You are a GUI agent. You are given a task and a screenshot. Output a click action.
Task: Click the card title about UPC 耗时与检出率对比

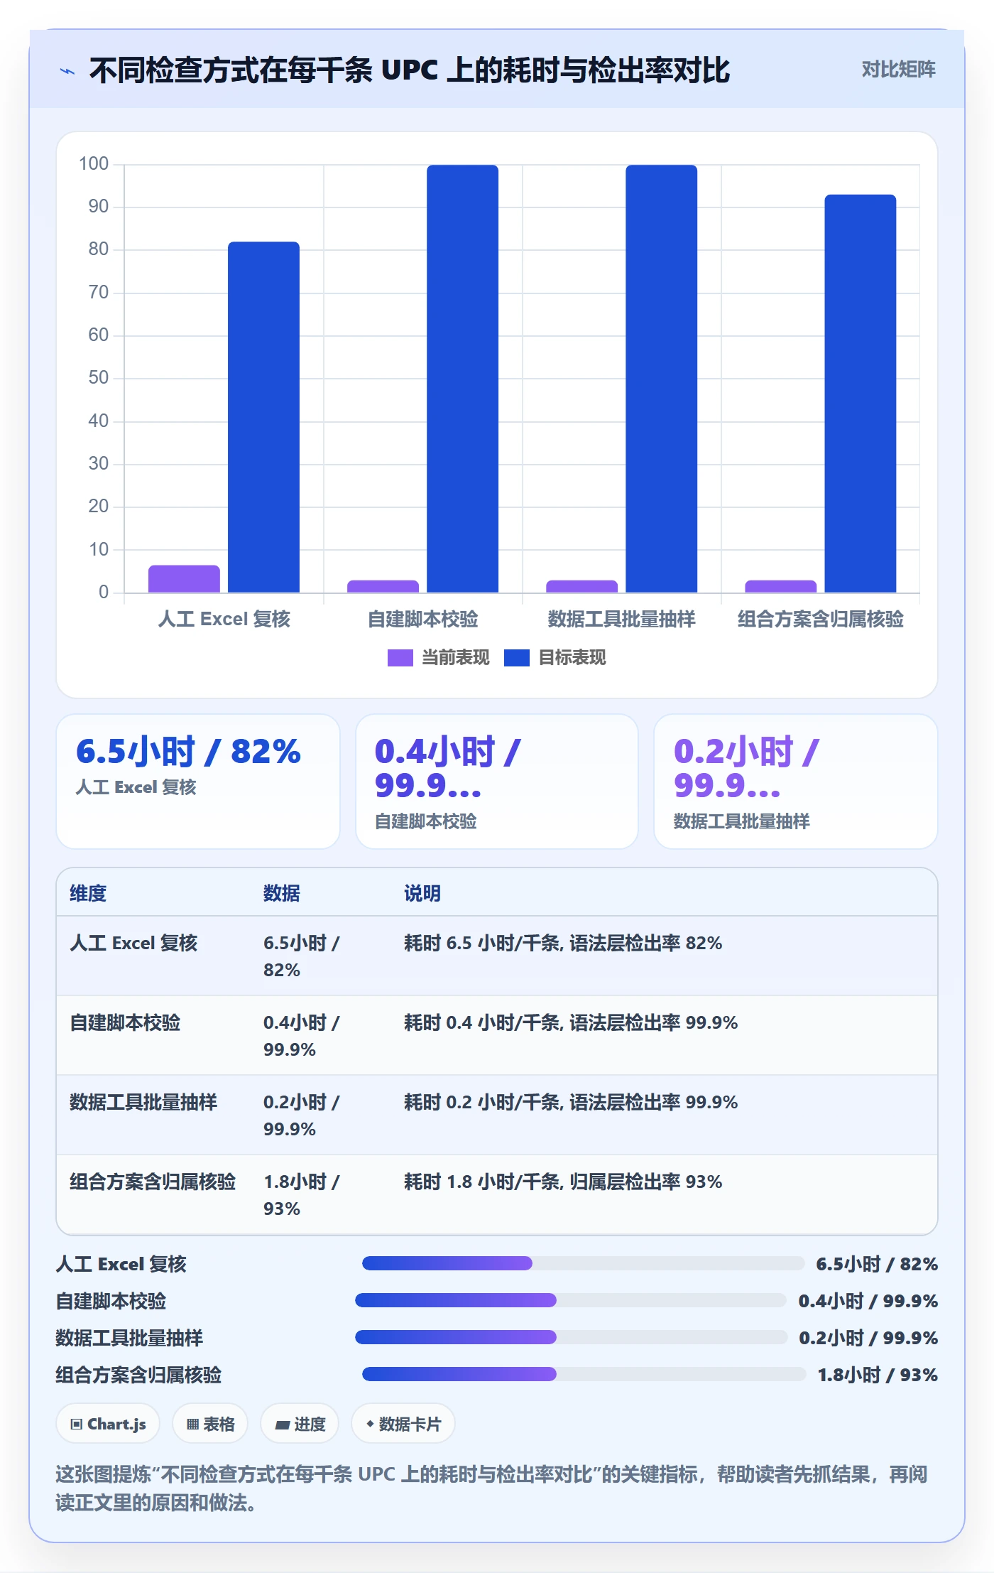pyautogui.click(x=410, y=70)
